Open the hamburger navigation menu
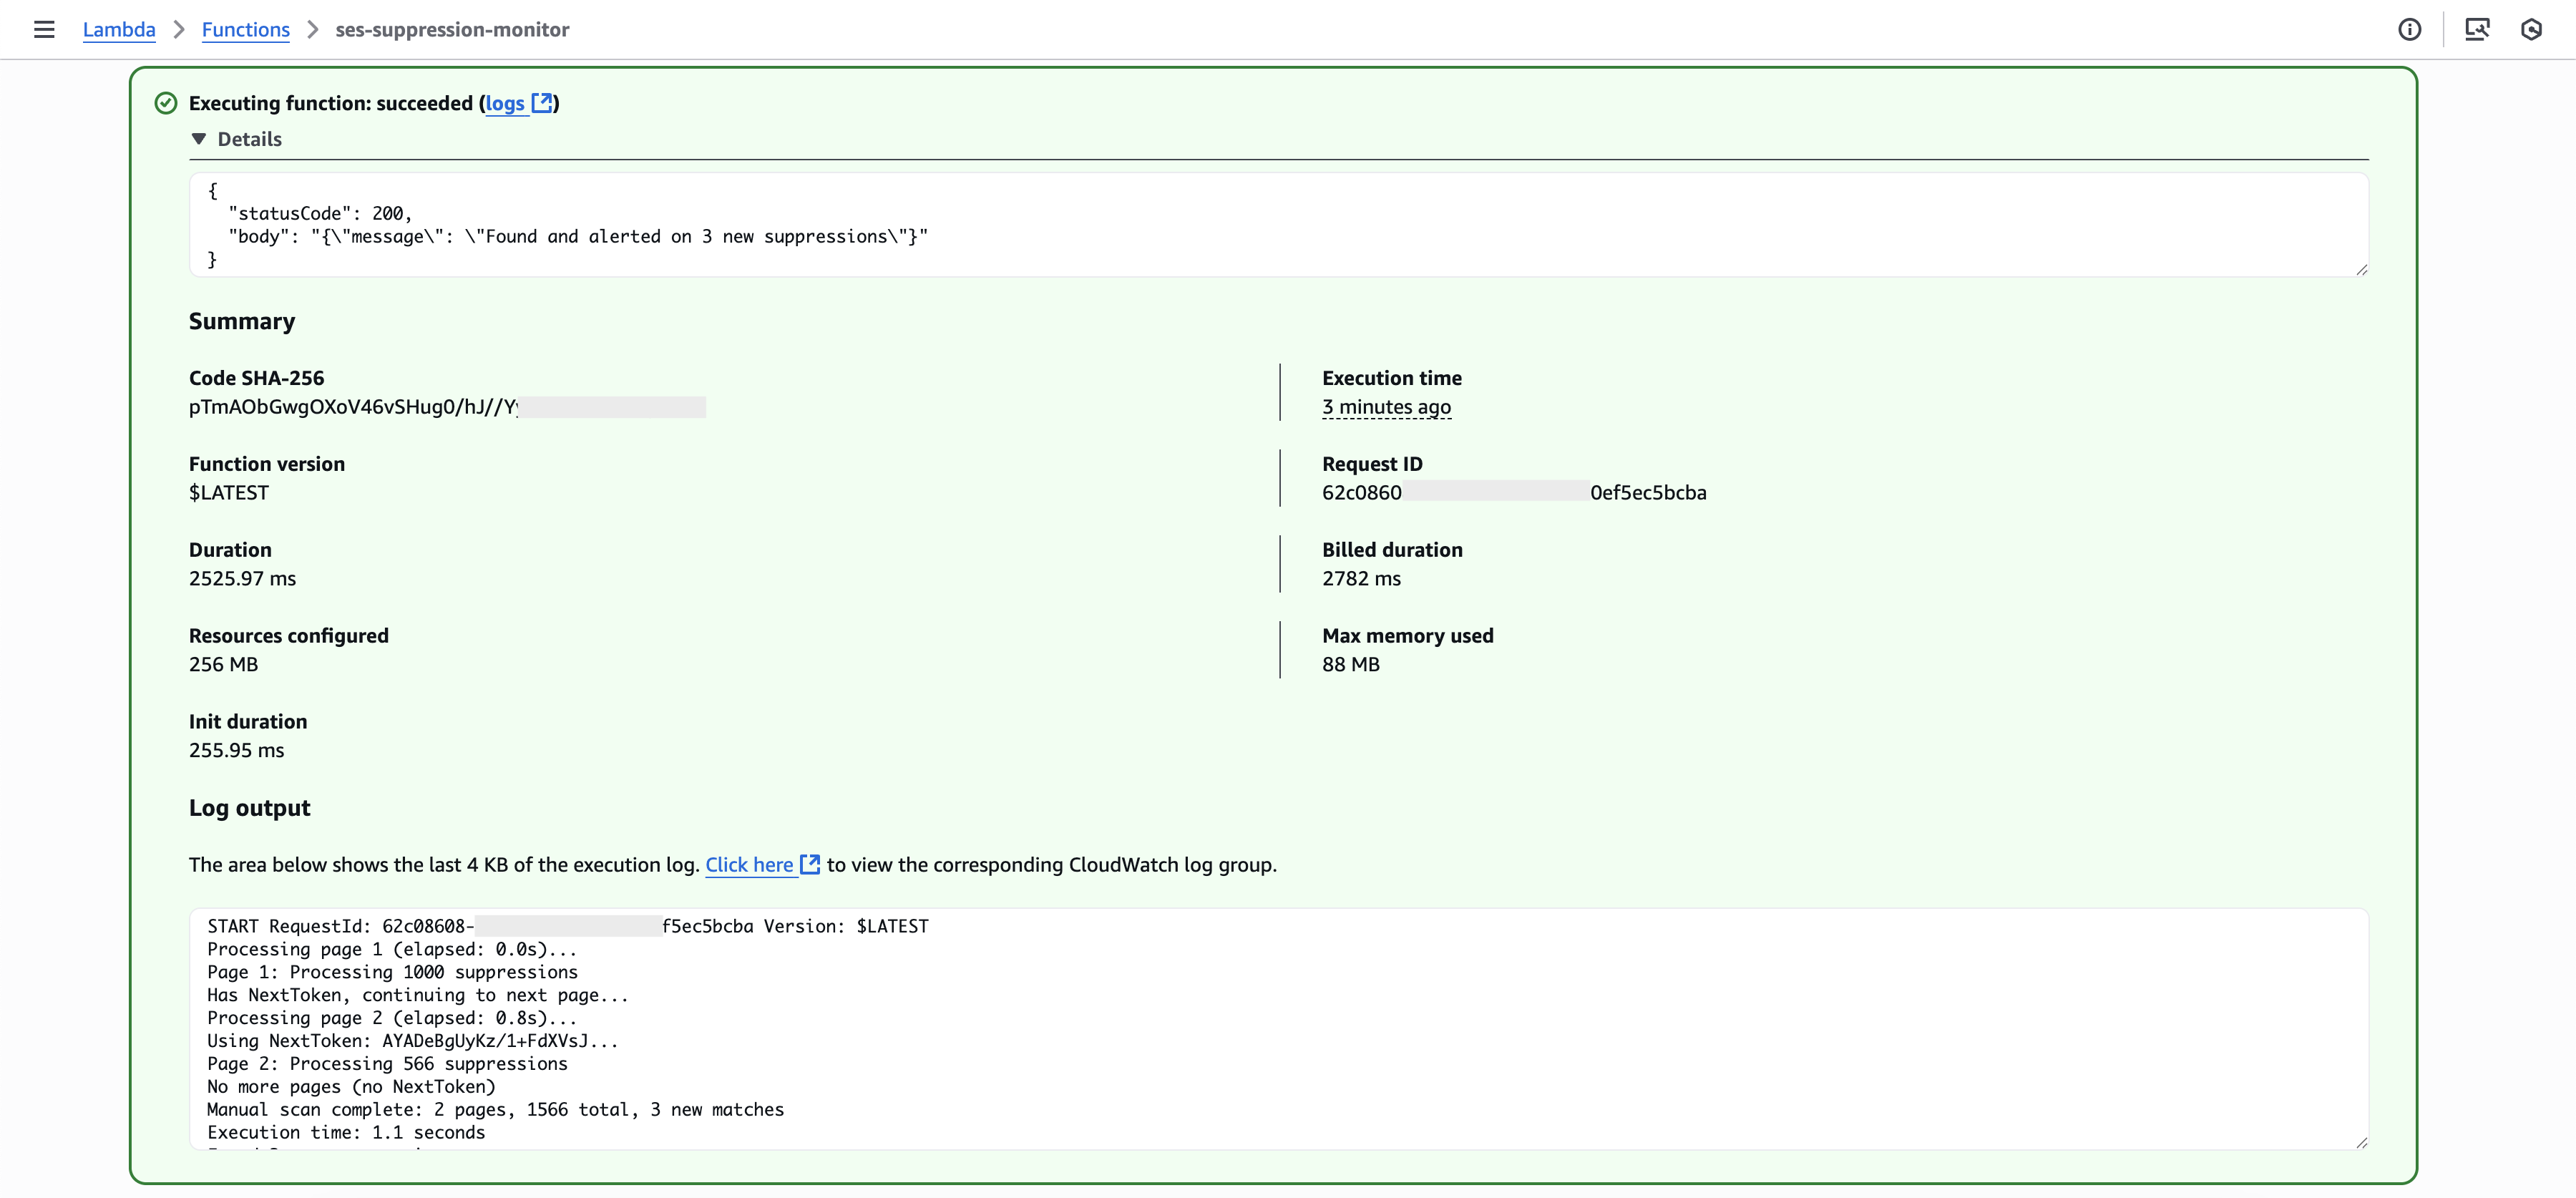This screenshot has width=2576, height=1198. coord(44,29)
